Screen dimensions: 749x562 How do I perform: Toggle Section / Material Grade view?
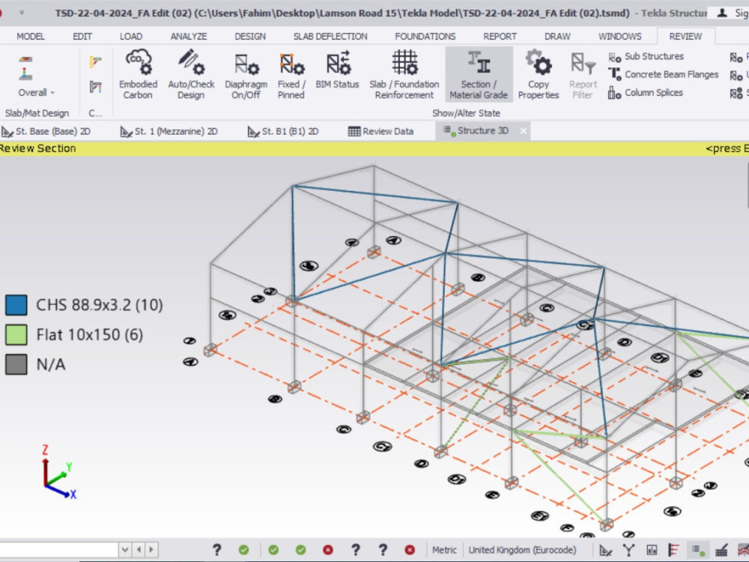(x=479, y=74)
